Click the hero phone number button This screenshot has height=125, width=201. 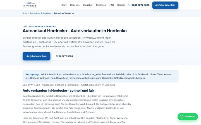(64, 56)
